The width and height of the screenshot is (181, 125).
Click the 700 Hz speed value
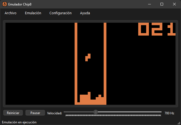169,113
